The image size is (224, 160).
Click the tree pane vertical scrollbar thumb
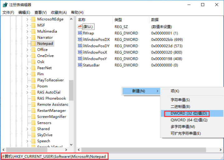(x=71, y=90)
